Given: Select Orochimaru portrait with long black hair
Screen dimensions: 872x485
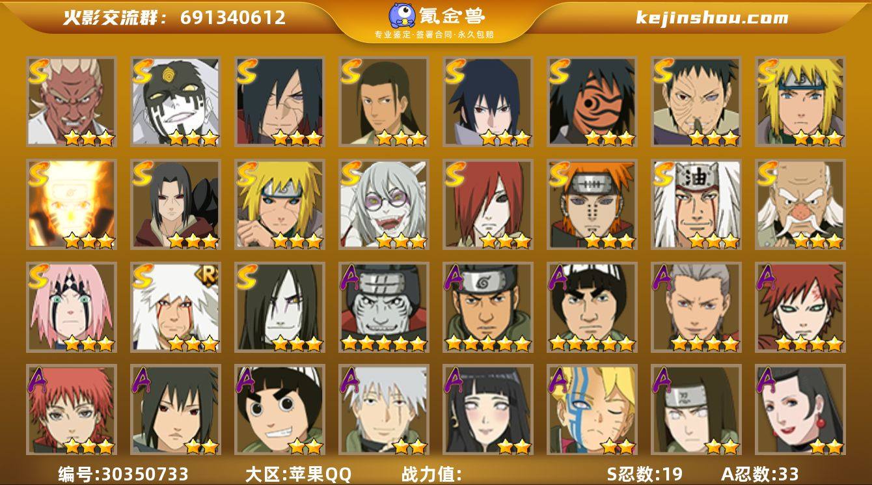Looking at the screenshot, I should 279,307.
